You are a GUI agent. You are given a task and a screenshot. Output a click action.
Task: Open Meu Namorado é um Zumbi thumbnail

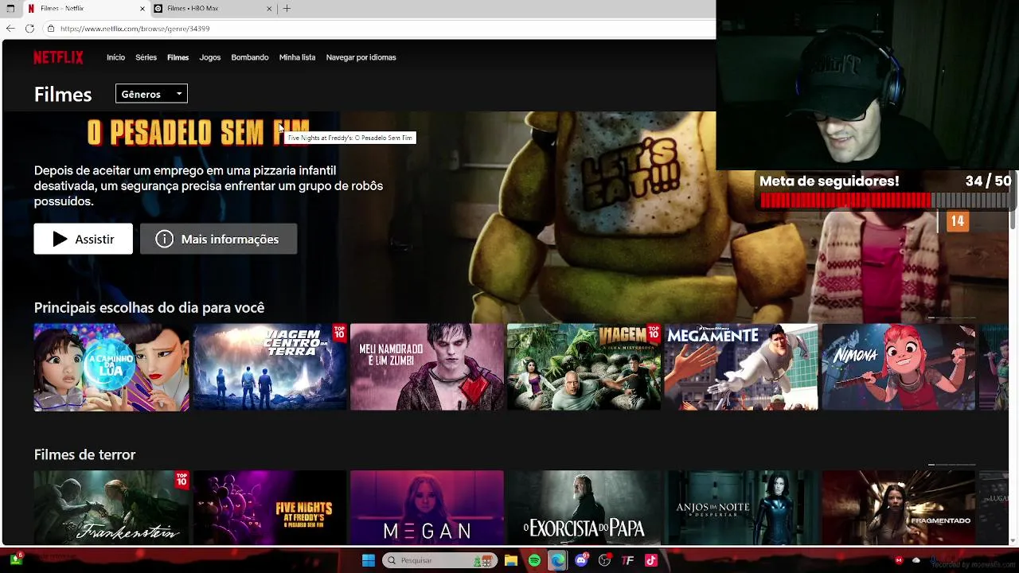pyautogui.click(x=427, y=367)
